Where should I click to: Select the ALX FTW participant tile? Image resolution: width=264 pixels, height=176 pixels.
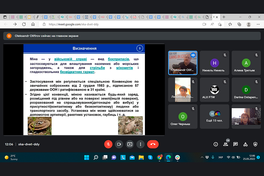(x=214, y=89)
